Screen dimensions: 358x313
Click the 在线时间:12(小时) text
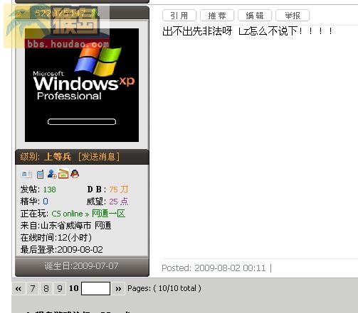point(56,238)
